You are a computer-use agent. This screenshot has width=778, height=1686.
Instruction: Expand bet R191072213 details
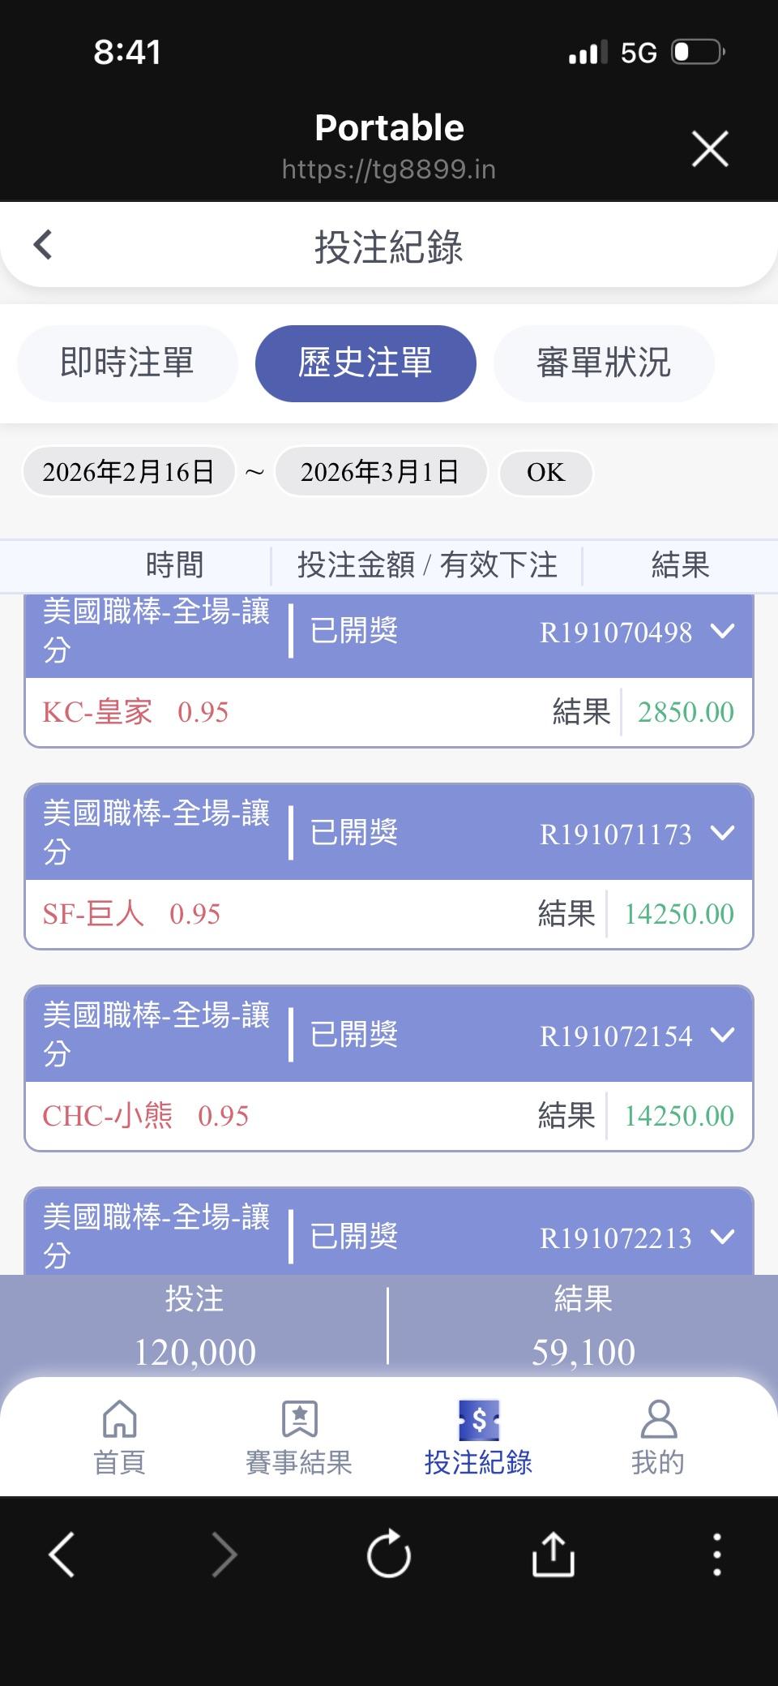click(x=722, y=1237)
